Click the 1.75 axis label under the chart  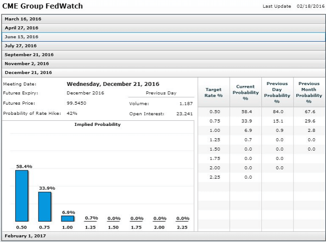(x=136, y=227)
